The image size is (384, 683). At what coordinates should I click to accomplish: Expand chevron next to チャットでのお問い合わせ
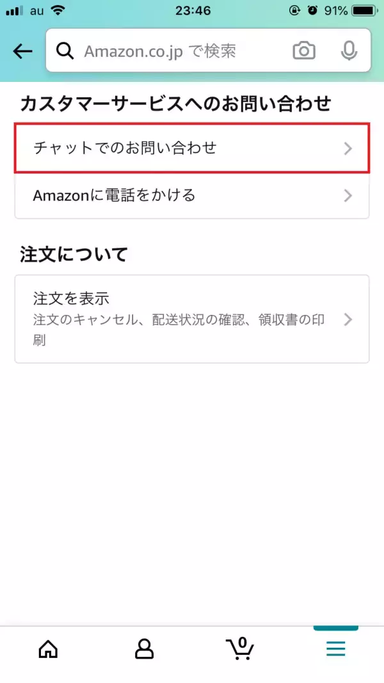pyautogui.click(x=348, y=149)
